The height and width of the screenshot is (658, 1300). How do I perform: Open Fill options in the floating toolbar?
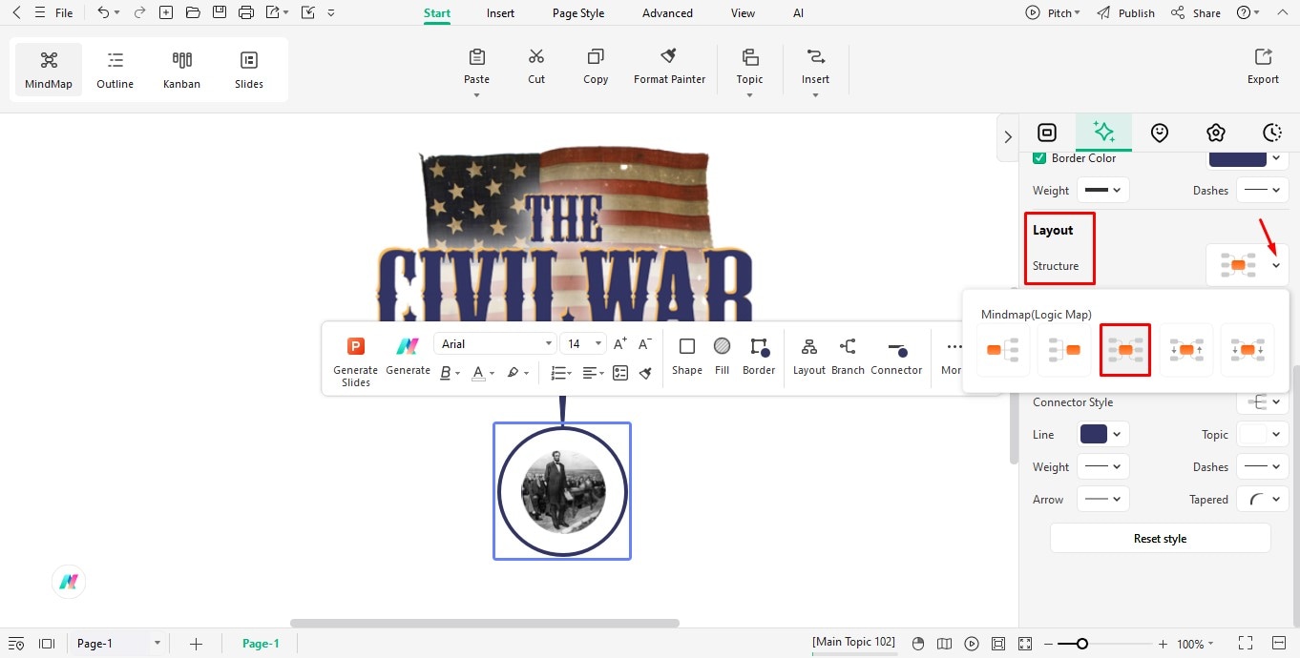point(722,356)
